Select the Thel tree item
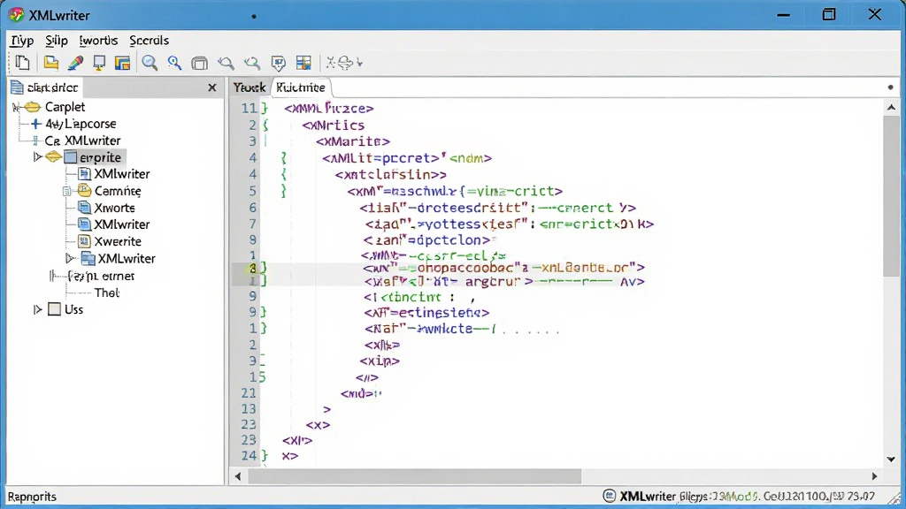 click(x=107, y=292)
